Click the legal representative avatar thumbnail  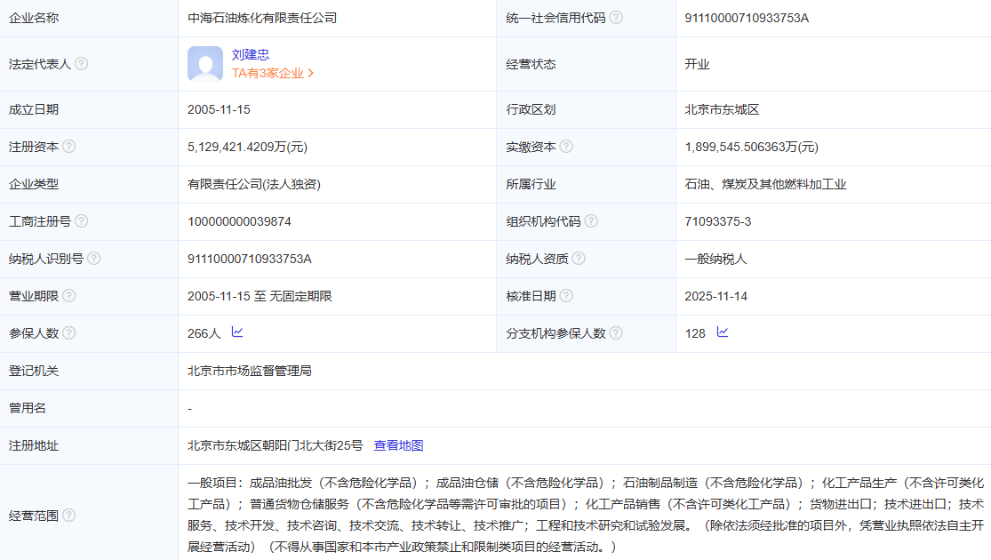[205, 63]
